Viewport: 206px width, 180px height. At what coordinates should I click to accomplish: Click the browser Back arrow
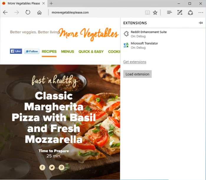tap(6, 12)
